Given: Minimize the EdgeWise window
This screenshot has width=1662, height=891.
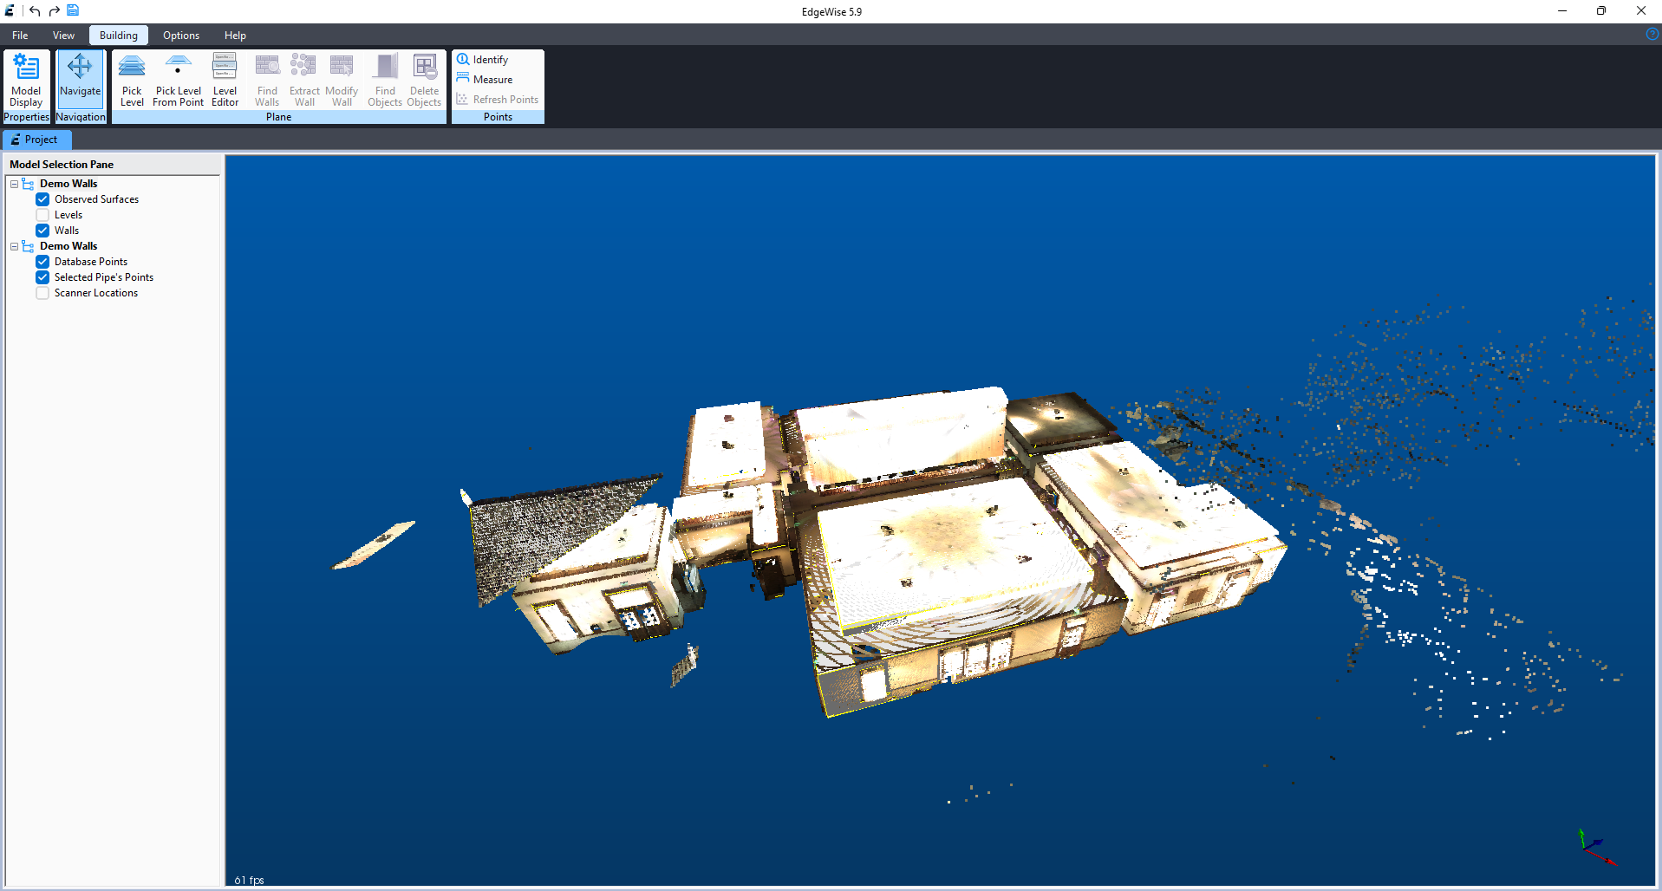Looking at the screenshot, I should tap(1562, 10).
